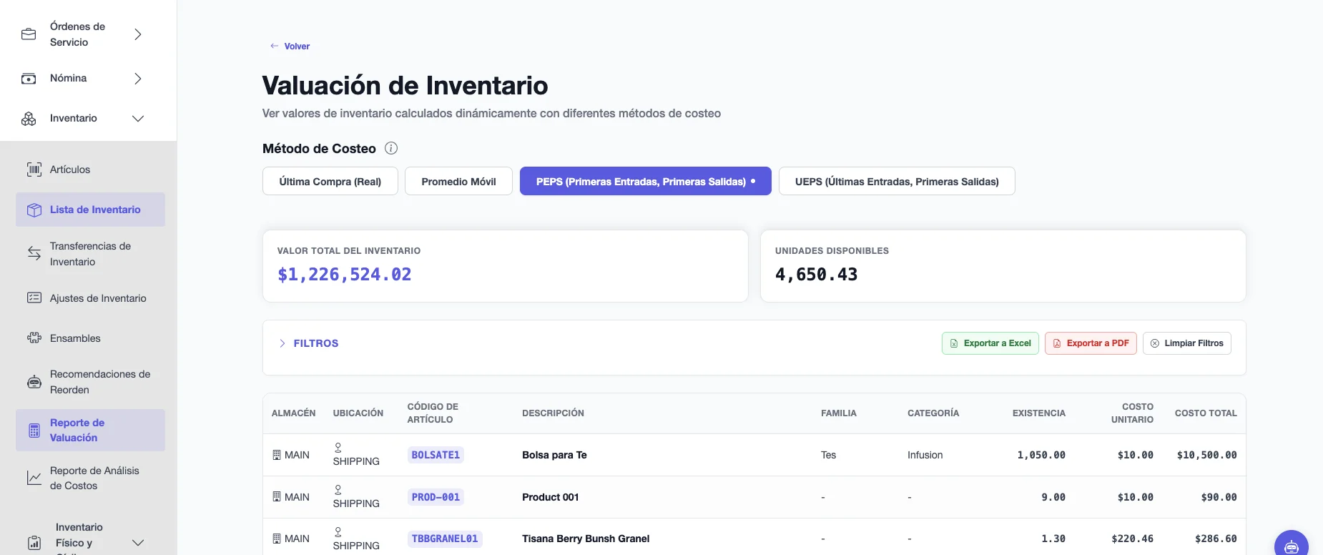
Task: Click the Ajustes de Inventario icon
Action: pyautogui.click(x=34, y=298)
